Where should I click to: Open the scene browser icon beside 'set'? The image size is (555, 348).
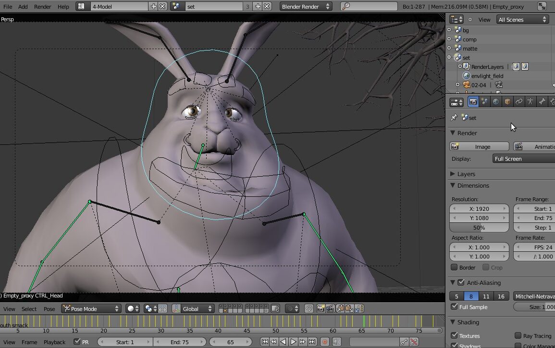pyautogui.click(x=177, y=6)
